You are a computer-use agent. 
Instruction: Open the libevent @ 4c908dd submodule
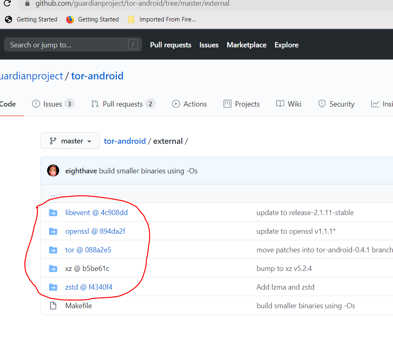point(97,213)
